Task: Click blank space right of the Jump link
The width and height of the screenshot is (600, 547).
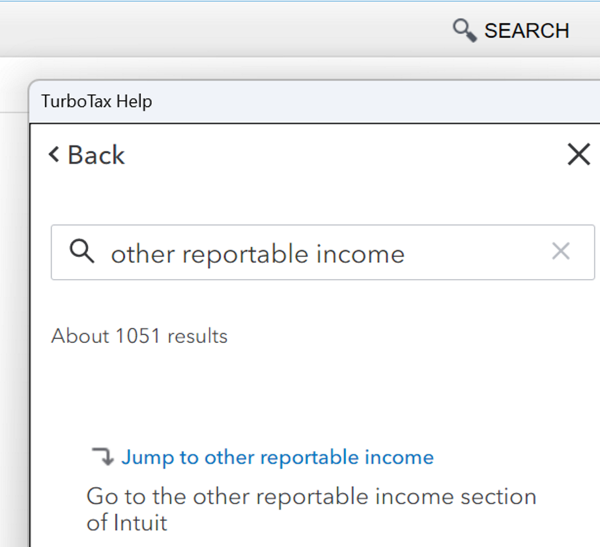Action: (x=515, y=457)
